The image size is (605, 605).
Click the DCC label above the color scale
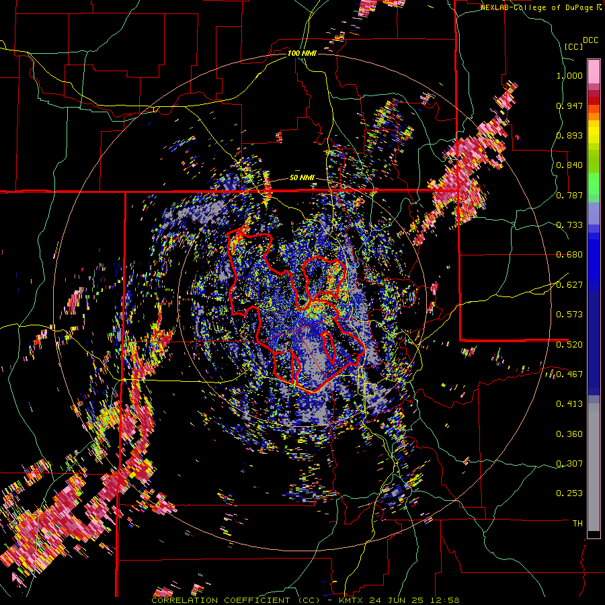pyautogui.click(x=590, y=40)
